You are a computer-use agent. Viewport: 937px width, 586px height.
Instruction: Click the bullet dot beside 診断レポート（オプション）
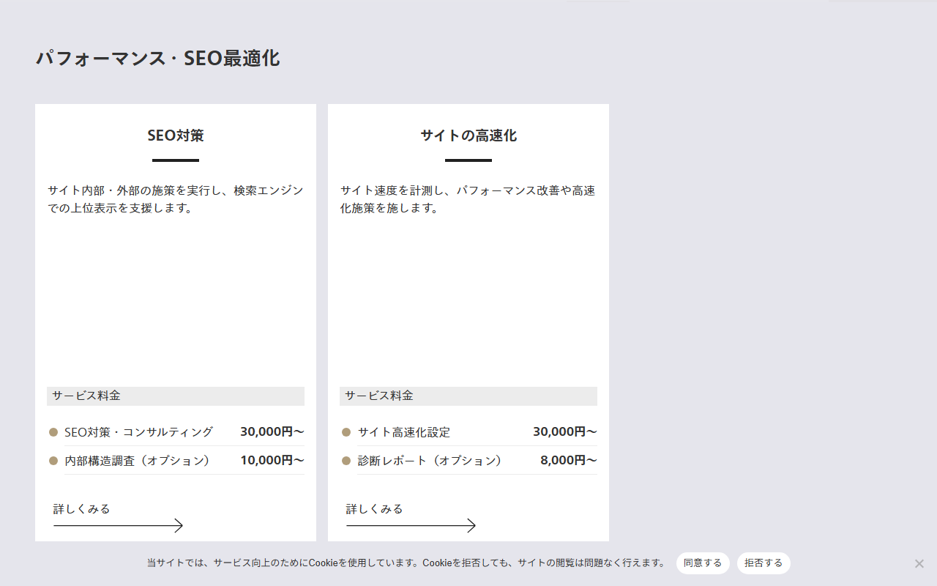pyautogui.click(x=346, y=460)
